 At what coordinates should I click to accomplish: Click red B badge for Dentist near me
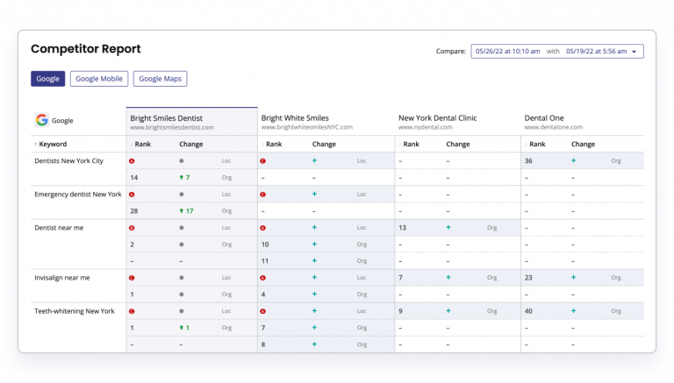pos(133,228)
